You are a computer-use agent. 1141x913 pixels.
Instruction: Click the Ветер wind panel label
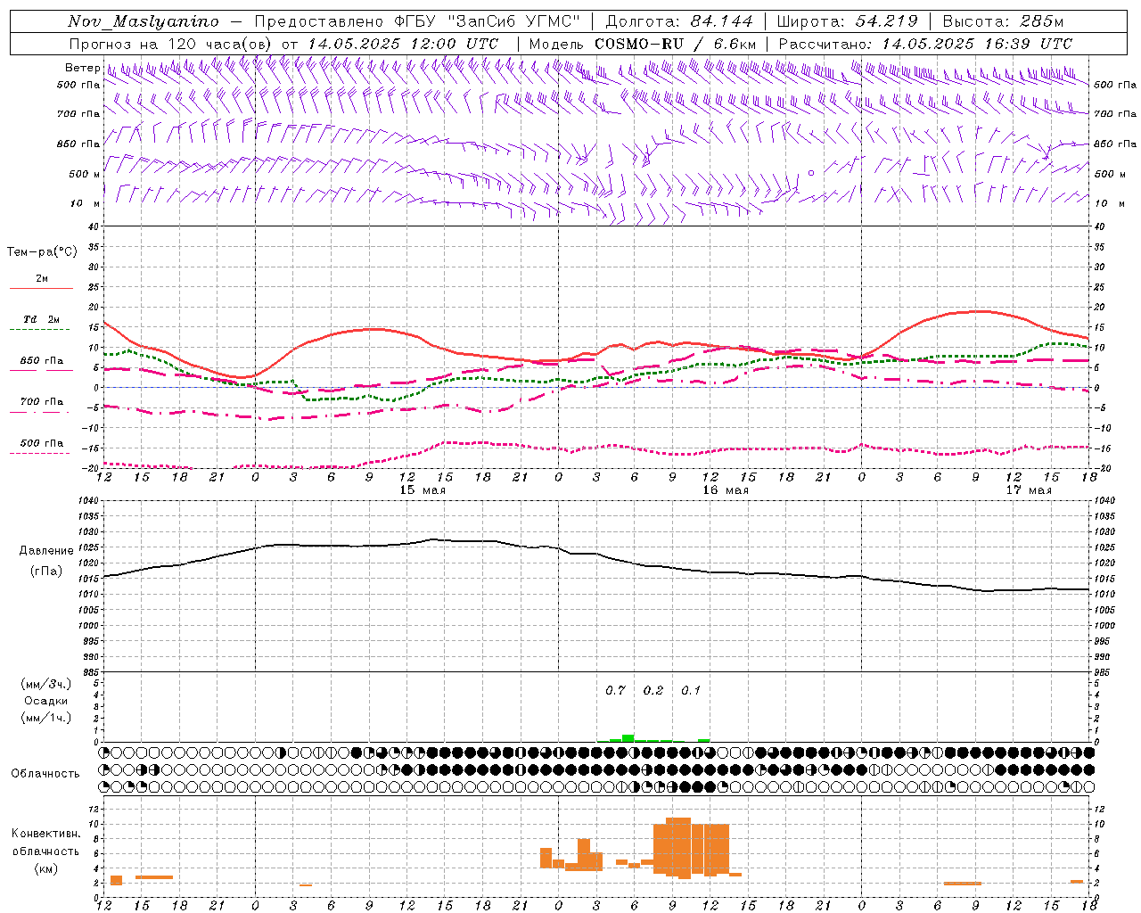pos(82,68)
